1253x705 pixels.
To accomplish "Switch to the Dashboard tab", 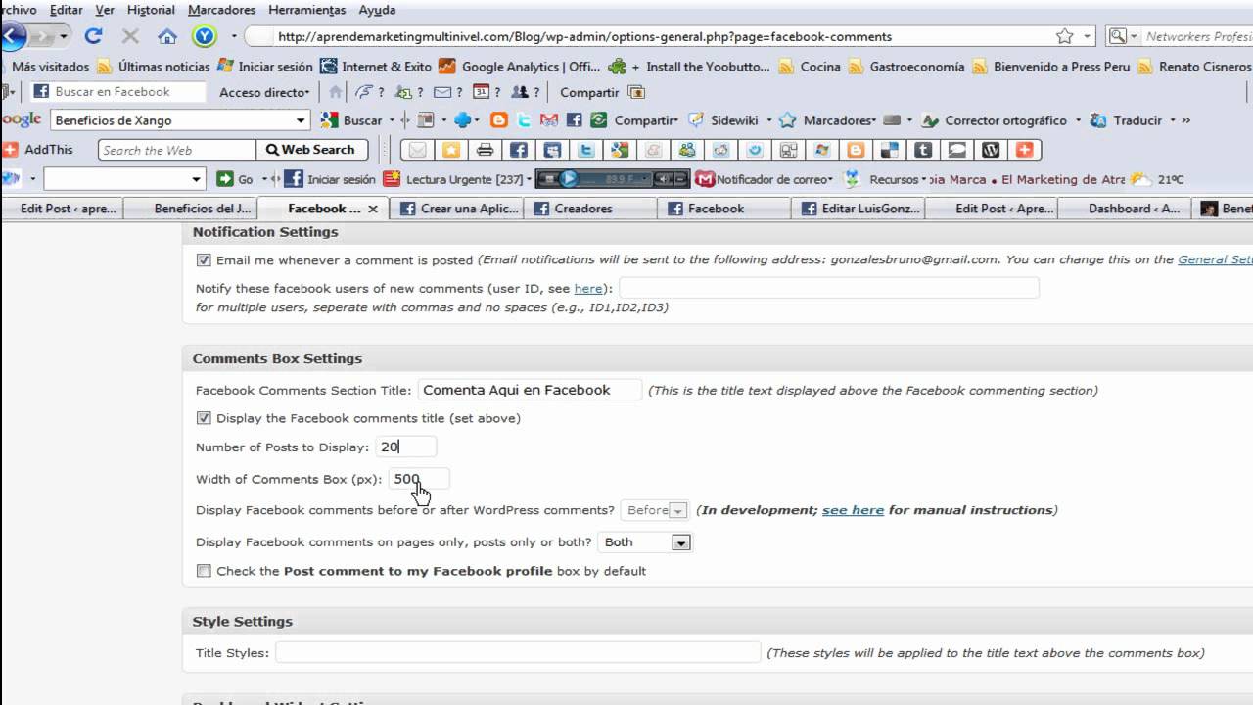I will pyautogui.click(x=1126, y=209).
